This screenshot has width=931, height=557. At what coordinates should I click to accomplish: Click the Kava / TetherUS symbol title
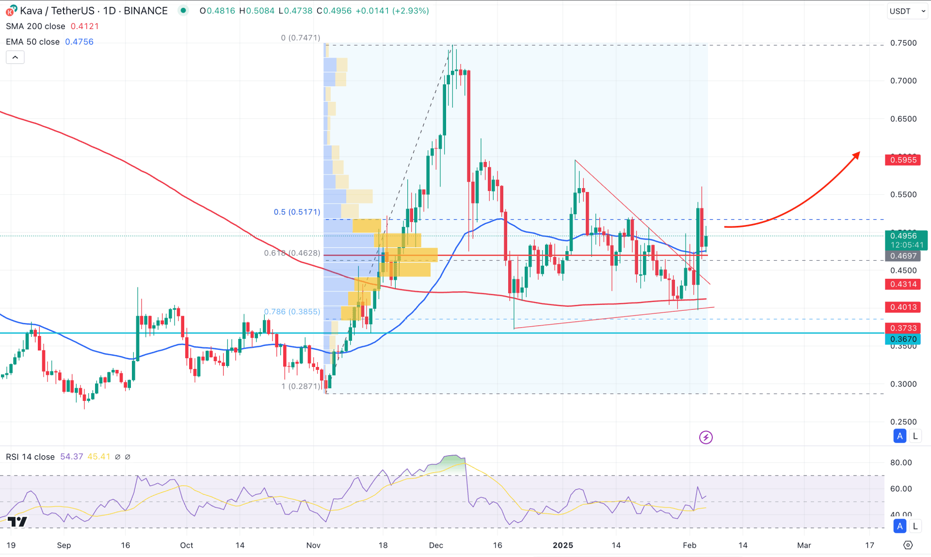coord(94,11)
